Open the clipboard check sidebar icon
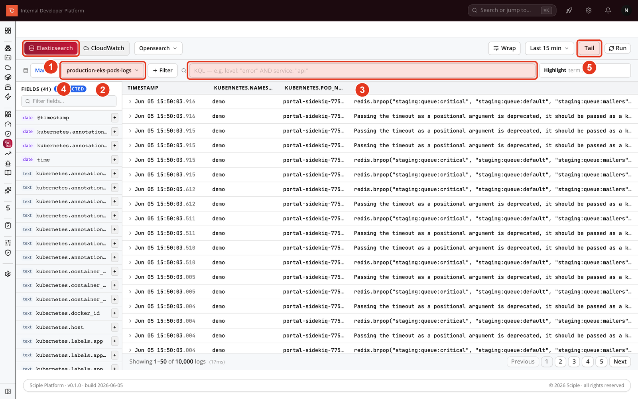This screenshot has height=399, width=638. (x=8, y=225)
